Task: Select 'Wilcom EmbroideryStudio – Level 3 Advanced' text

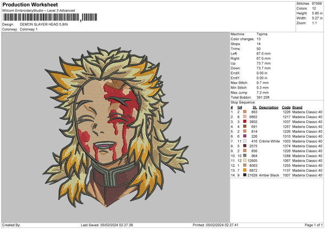Action: click(38, 10)
